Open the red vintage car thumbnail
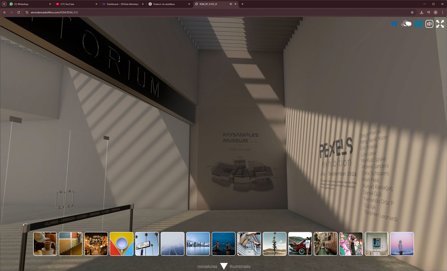Image resolution: width=447 pixels, height=271 pixels. [300, 244]
